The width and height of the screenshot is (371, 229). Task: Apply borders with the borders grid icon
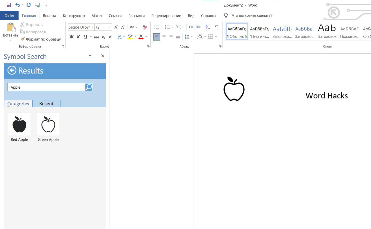(211, 37)
